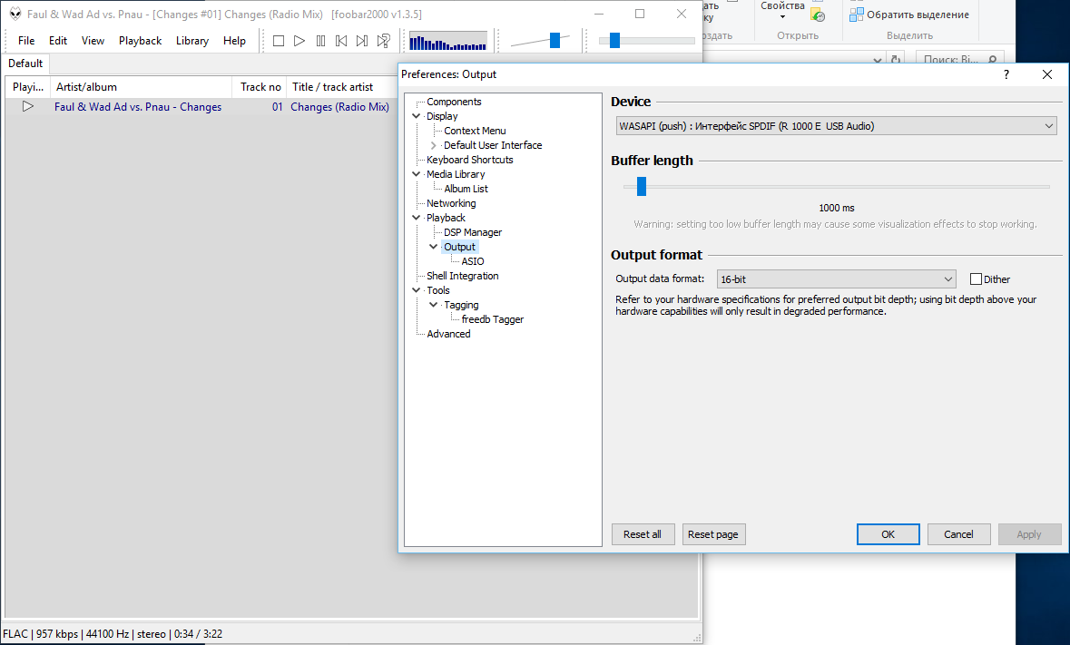Image resolution: width=1070 pixels, height=645 pixels.
Task: Click the status bar text 'FLAC | 957 kbps'
Action: 40,634
